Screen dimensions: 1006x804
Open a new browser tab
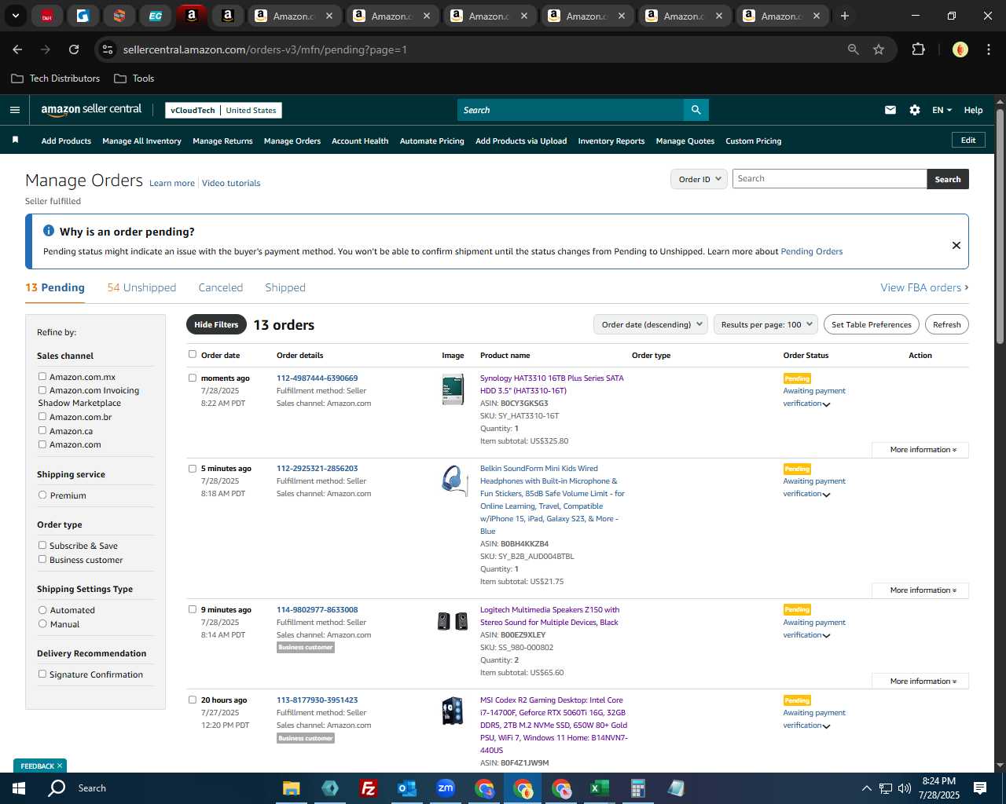point(845,16)
